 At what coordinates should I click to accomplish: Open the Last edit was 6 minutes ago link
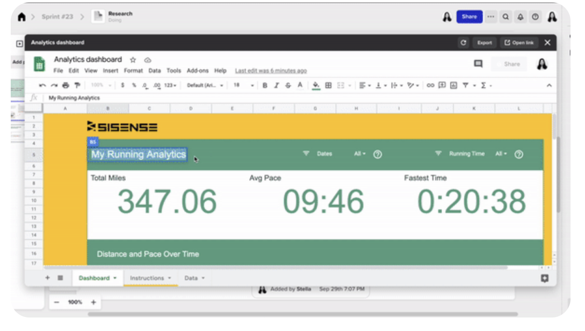[271, 71]
